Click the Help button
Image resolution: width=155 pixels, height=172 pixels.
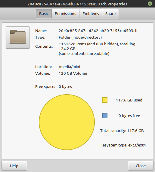click(x=14, y=166)
